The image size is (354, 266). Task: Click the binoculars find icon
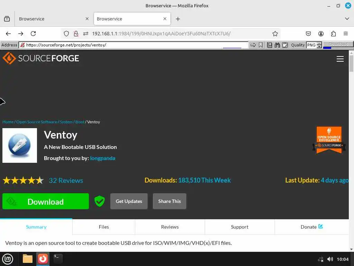tap(277, 45)
